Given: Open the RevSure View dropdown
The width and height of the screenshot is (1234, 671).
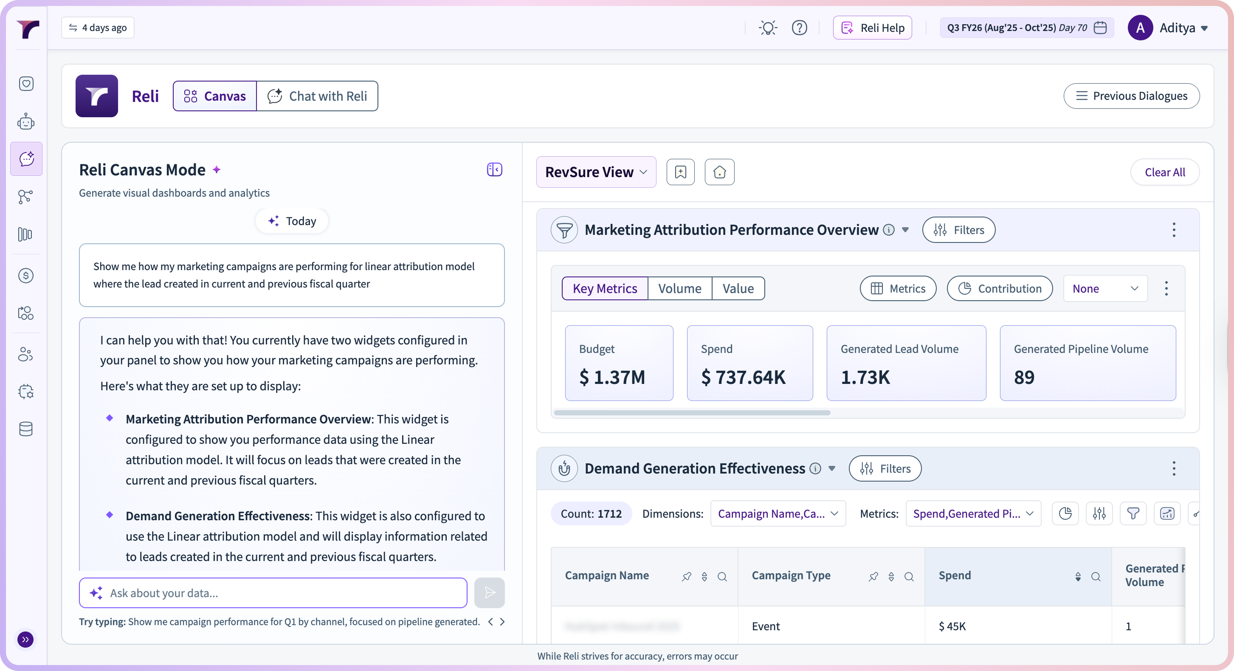Looking at the screenshot, I should click(x=596, y=172).
